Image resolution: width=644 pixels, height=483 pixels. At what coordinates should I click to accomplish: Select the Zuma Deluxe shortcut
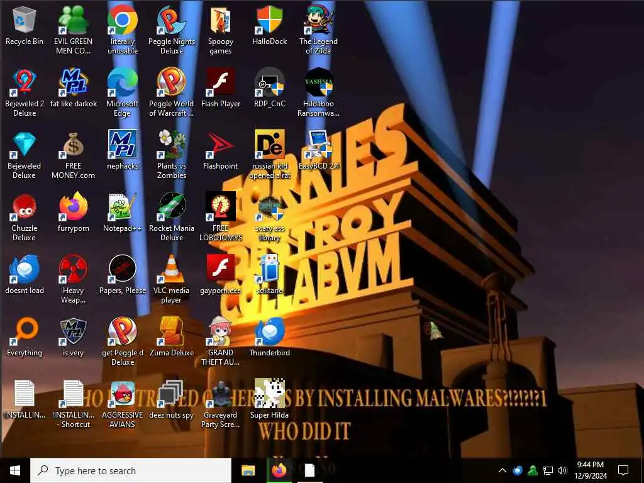point(172,337)
